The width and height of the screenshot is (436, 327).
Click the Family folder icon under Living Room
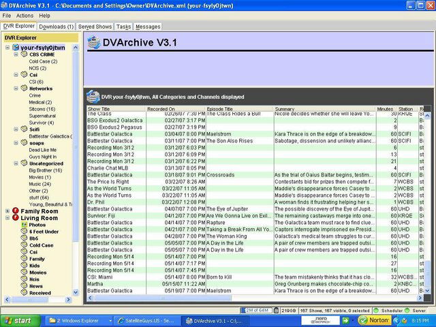pyautogui.click(x=25, y=258)
